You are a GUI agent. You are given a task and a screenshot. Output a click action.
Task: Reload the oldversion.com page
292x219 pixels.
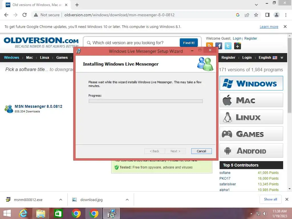(25, 15)
